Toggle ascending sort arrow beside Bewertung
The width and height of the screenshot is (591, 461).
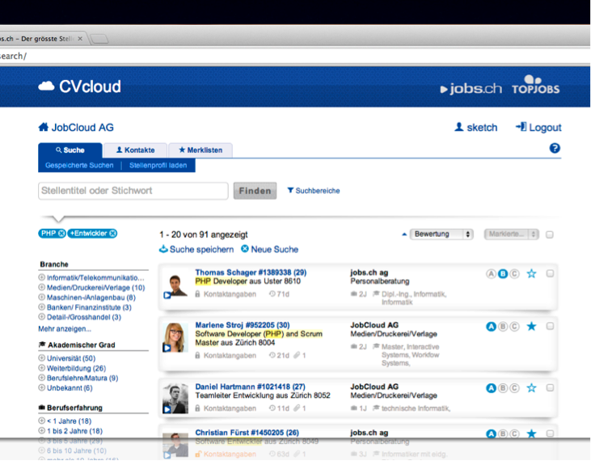pyautogui.click(x=404, y=234)
